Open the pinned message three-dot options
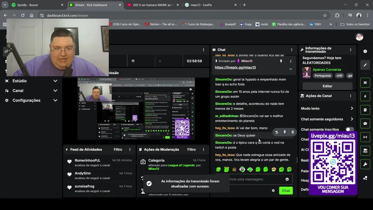Image resolution: width=373 pixels, height=210 pixels. (x=291, y=61)
